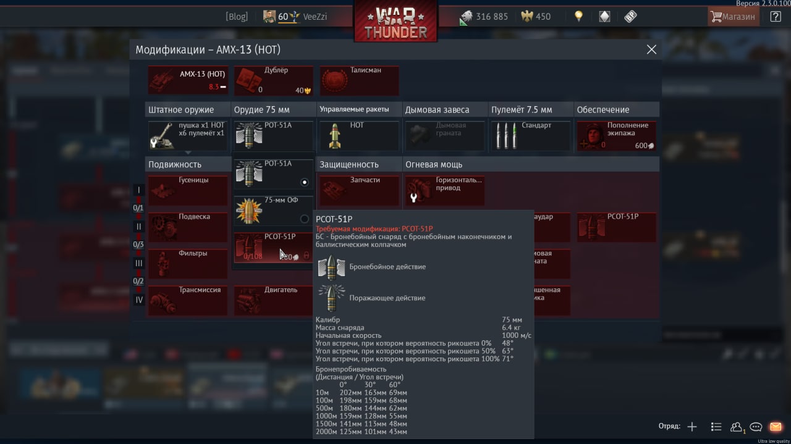Open the War Thunder logo main menu
Viewport: 791px width, 444px height.
395,21
